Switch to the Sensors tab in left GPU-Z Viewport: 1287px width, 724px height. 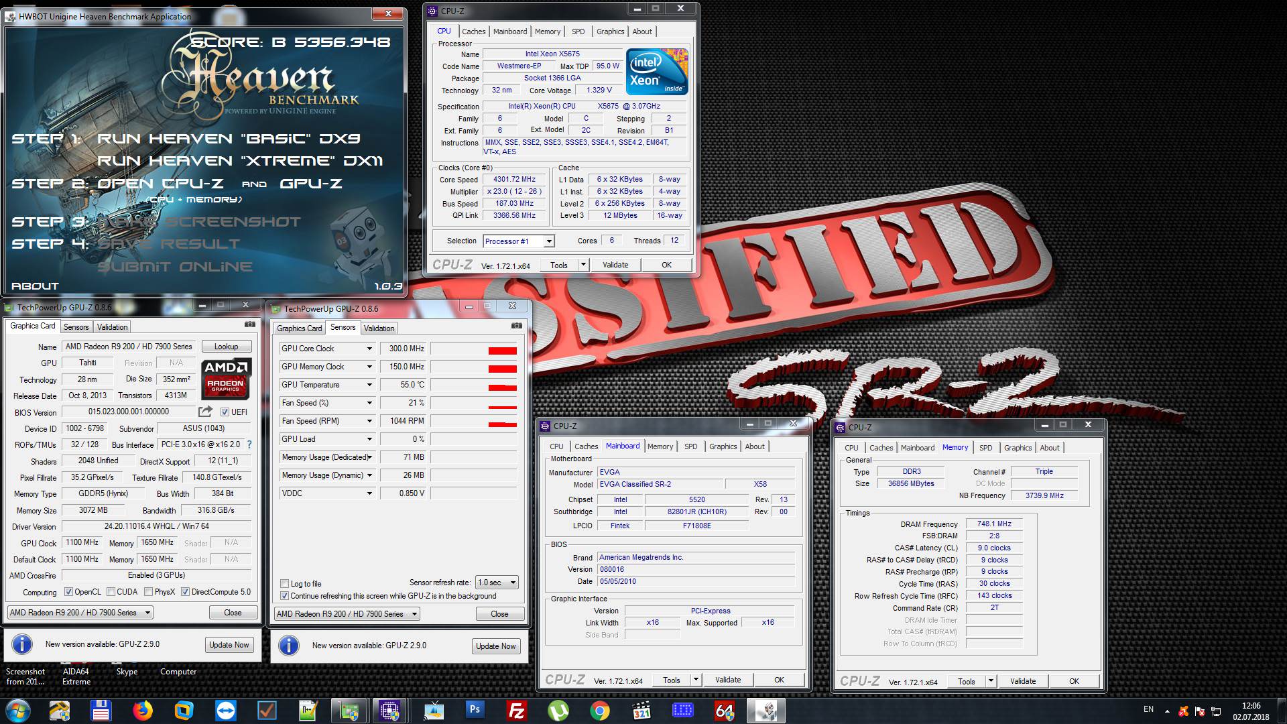76,327
